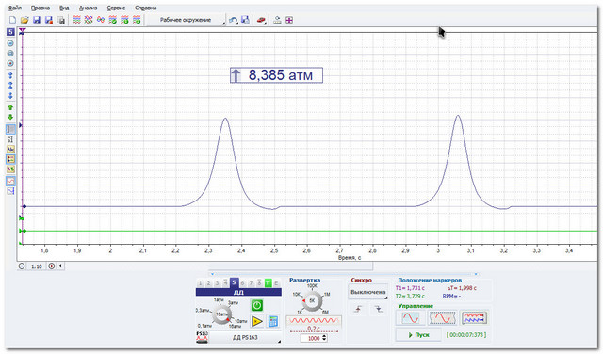Open the ДД PS163 sensor dropdown
603x354 pixels.
[245, 337]
